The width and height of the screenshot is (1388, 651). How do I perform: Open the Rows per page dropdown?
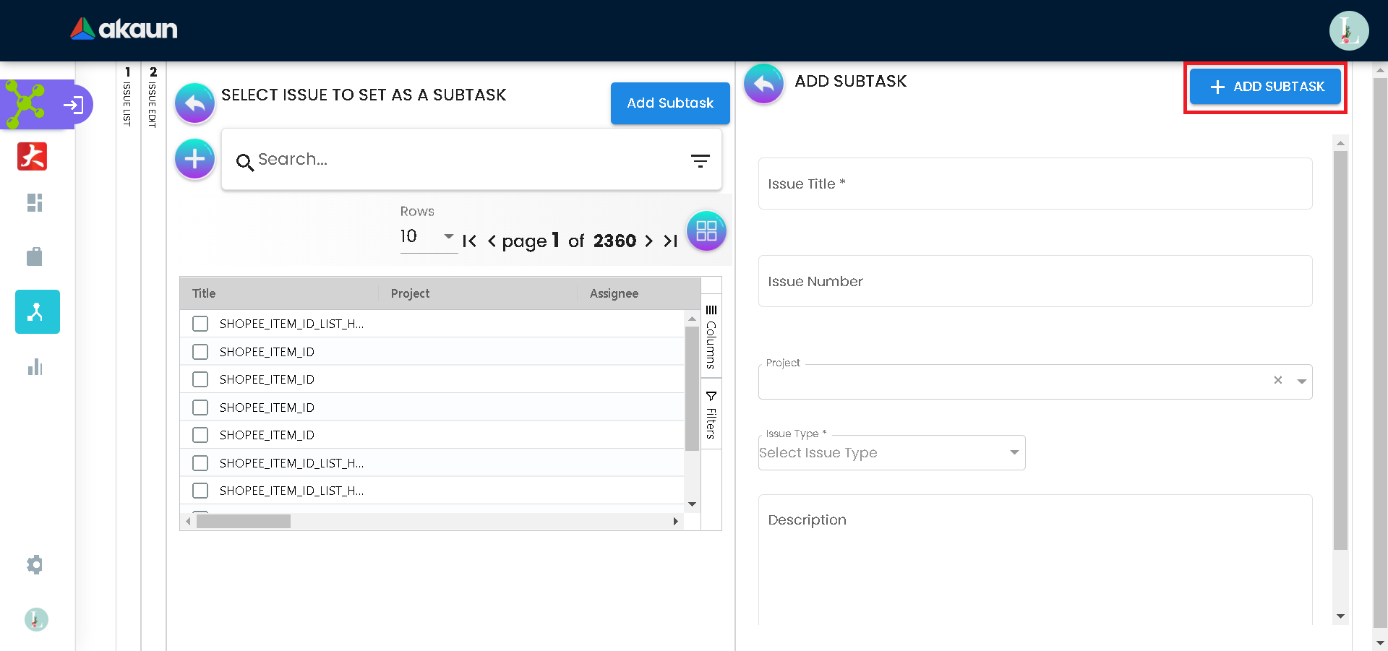[427, 237]
